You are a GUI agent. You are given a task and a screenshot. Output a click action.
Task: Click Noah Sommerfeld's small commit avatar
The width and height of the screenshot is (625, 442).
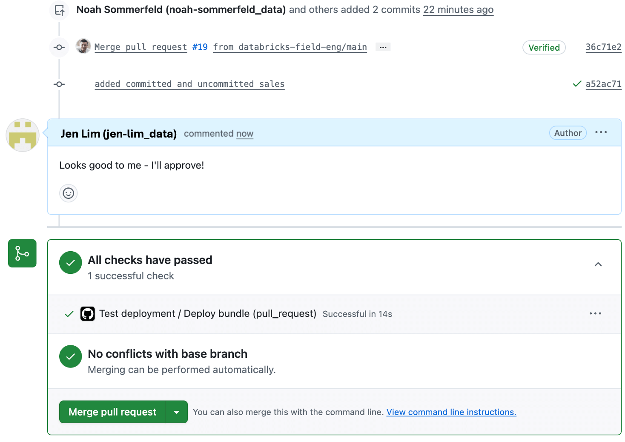83,46
